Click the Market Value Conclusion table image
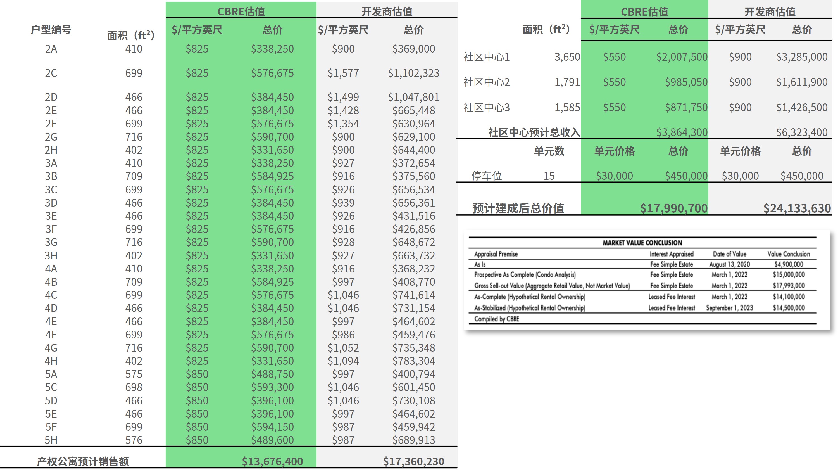The image size is (838, 474). [642, 280]
